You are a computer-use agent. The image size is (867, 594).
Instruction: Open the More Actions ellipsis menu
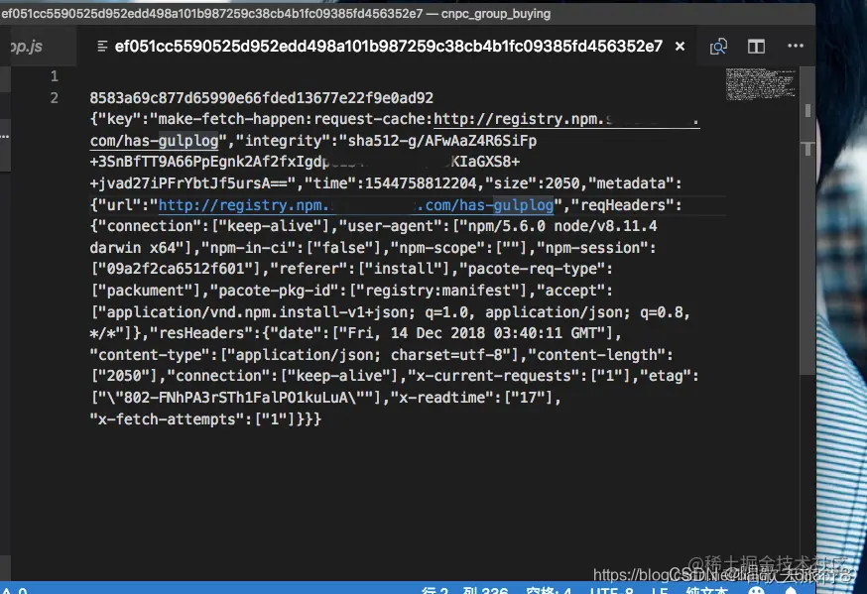click(x=794, y=46)
